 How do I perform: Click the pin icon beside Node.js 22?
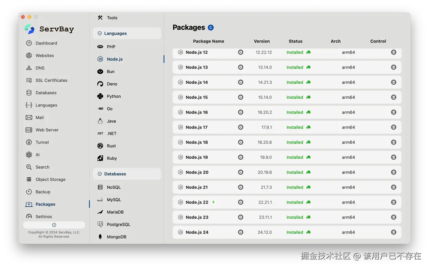pyautogui.click(x=213, y=202)
